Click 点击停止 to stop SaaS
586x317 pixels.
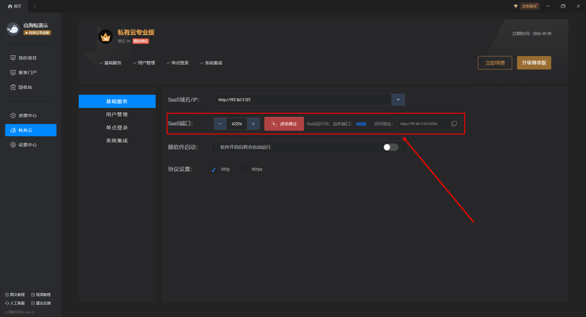(284, 124)
